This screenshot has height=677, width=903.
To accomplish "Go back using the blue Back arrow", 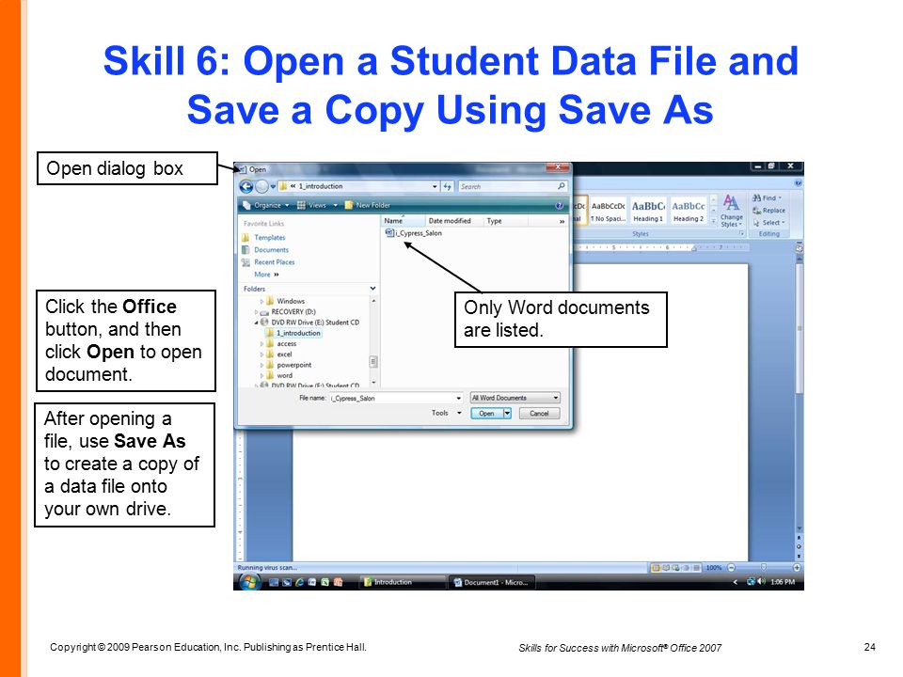I will click(x=246, y=186).
